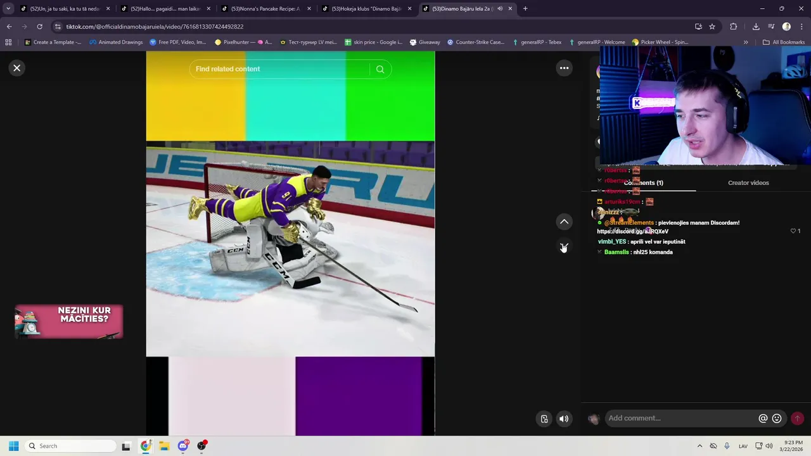Switch to Hokeja klubs Dinamo Bajāri tab

(x=366, y=9)
